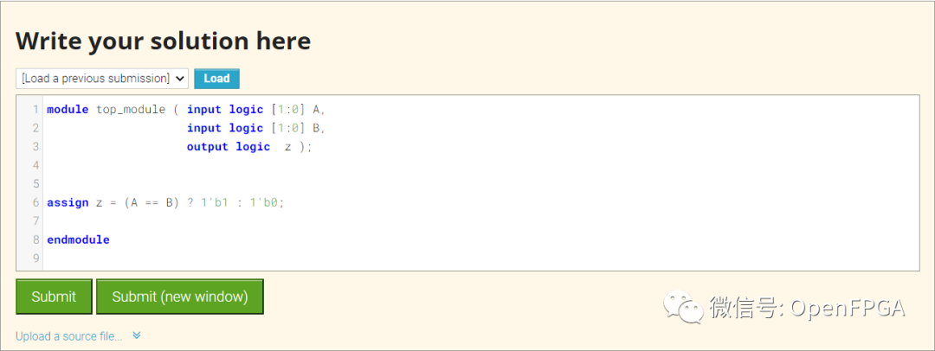Click the Submit (new window) button
The width and height of the screenshot is (935, 351).
tap(180, 297)
